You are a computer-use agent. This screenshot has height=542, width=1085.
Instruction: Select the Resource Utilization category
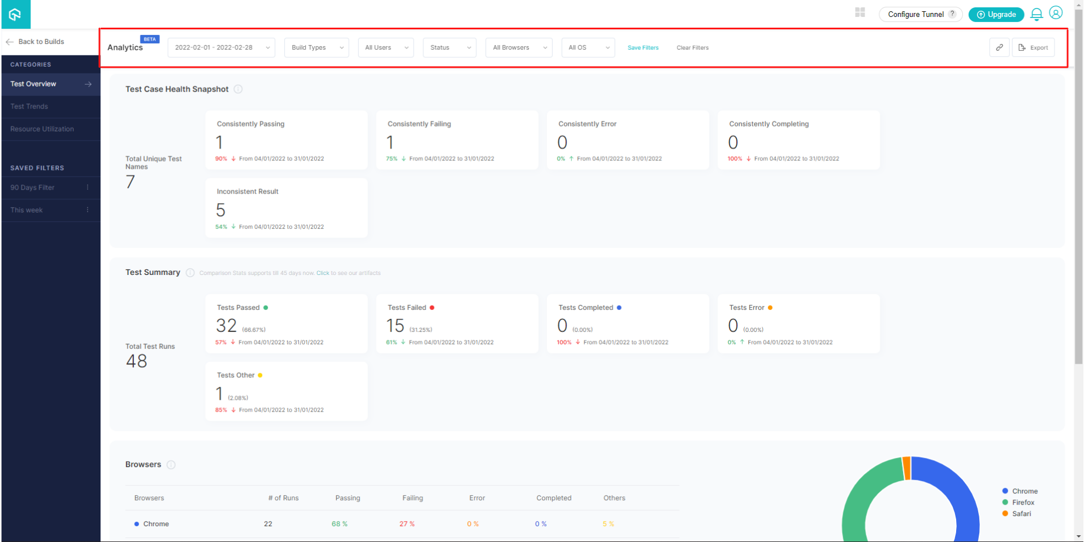coord(42,129)
